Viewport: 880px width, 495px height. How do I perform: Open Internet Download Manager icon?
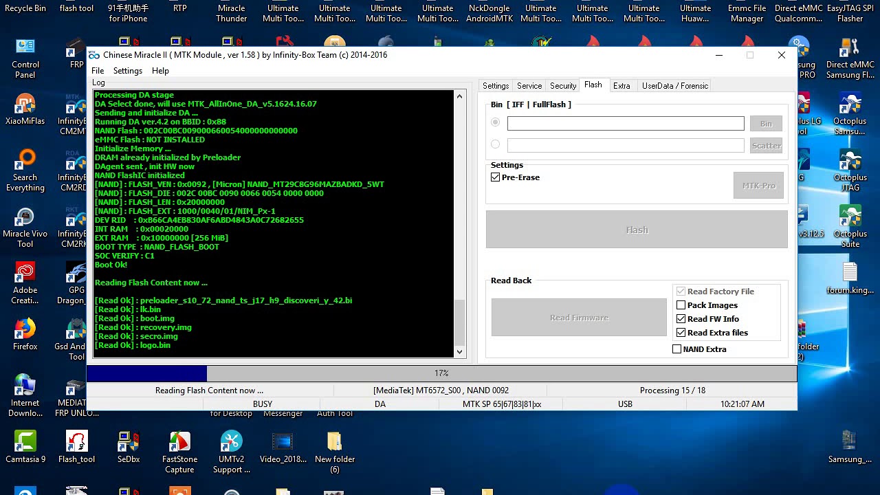point(25,396)
